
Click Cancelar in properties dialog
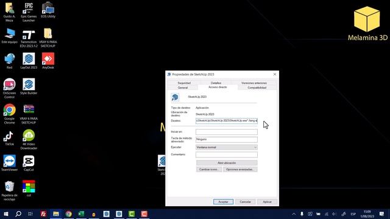[x=245, y=202]
